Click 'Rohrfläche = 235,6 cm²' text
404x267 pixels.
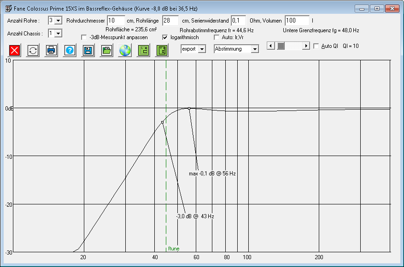coord(131,29)
